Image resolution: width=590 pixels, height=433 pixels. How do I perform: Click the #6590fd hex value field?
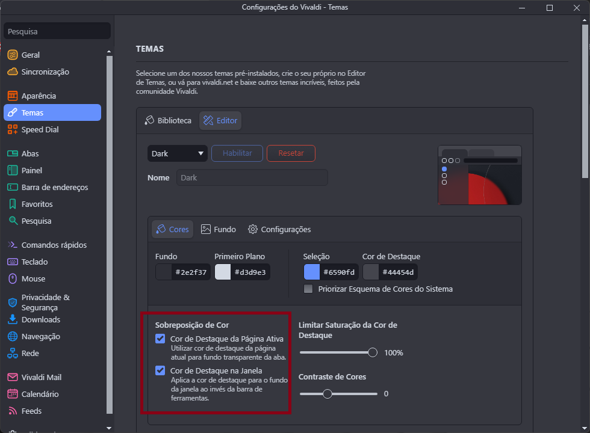(338, 272)
